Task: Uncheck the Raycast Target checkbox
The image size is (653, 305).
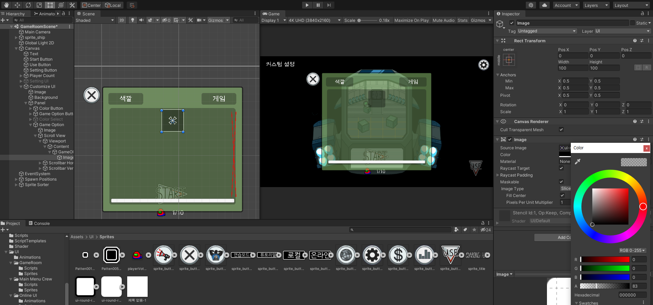Action: click(x=561, y=168)
